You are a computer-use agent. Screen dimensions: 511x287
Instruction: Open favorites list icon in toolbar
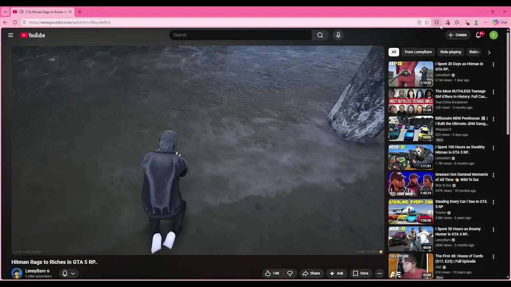pos(457,22)
